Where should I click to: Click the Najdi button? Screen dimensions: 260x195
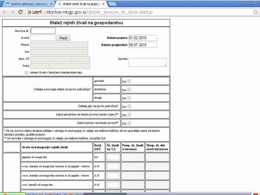[x=63, y=38]
